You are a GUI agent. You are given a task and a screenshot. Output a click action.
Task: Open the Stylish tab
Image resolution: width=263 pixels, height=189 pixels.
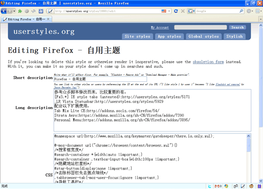click(235, 36)
